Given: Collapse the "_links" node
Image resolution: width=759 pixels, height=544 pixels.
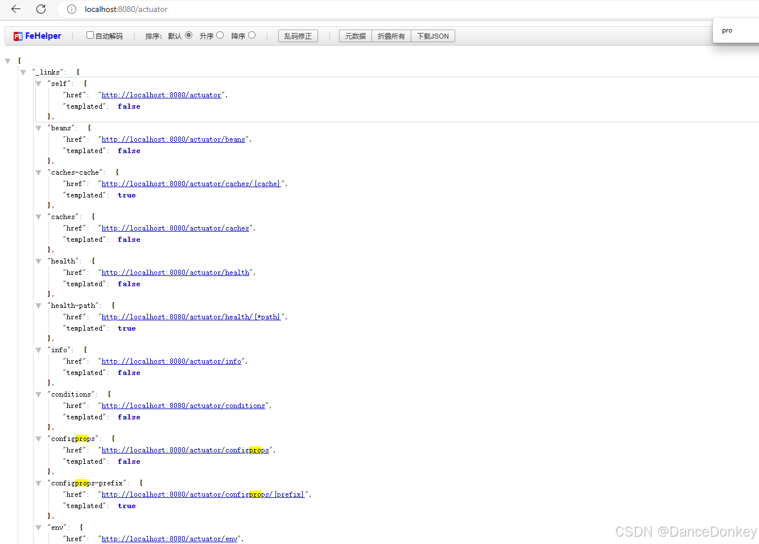Looking at the screenshot, I should click(23, 72).
